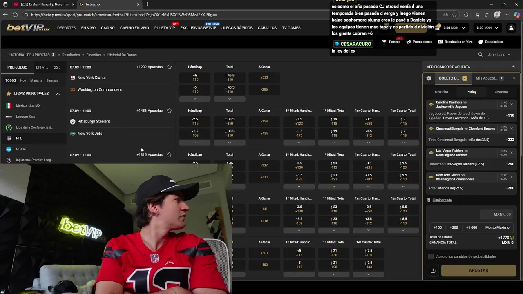This screenshot has width=523, height=294.
Task: Open the user account profile icon
Action: pyautogui.click(x=511, y=28)
